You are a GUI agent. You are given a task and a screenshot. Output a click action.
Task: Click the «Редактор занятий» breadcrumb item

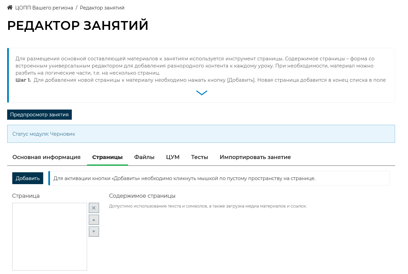pos(102,8)
